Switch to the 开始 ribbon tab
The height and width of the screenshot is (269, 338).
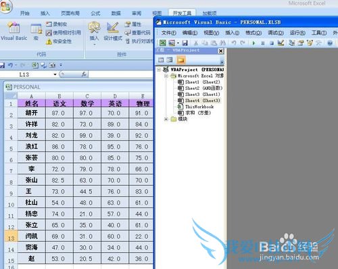pyautogui.click(x=24, y=14)
